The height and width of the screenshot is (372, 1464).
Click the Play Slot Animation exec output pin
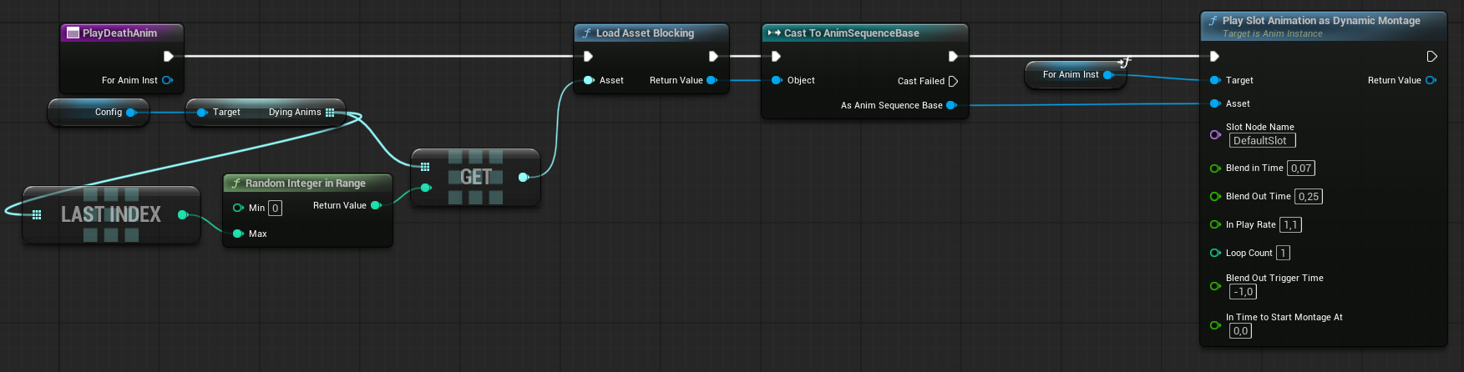tap(1431, 57)
